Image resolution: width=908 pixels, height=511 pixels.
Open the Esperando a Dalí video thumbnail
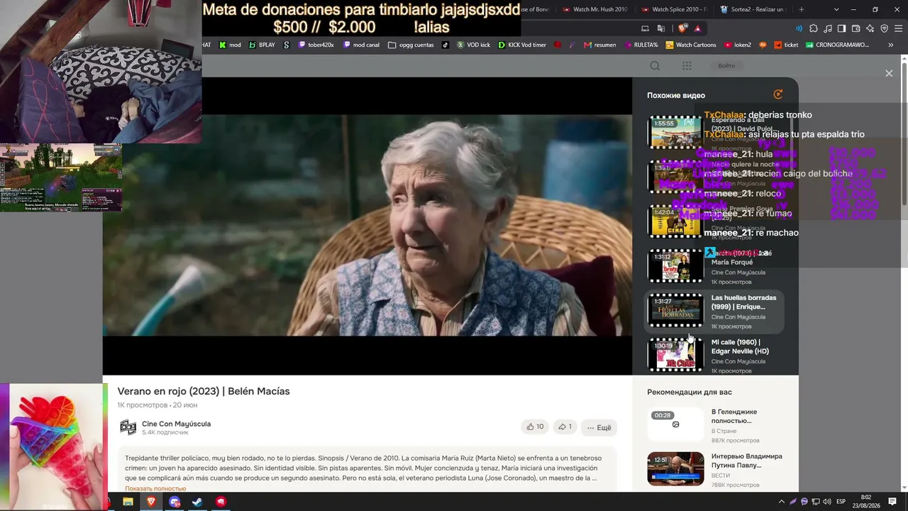675,132
